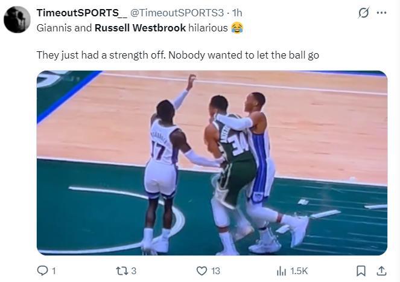Click the reply count number 1
Image resolution: width=400 pixels, height=282 pixels.
point(54,272)
